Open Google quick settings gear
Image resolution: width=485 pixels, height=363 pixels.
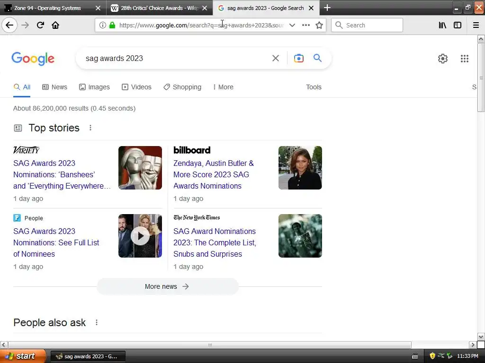click(x=443, y=58)
